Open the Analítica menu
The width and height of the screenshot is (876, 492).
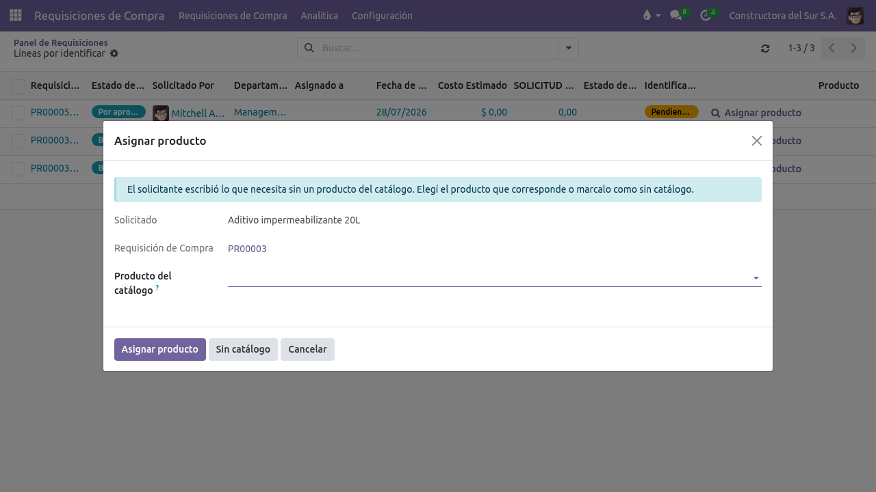click(x=320, y=16)
